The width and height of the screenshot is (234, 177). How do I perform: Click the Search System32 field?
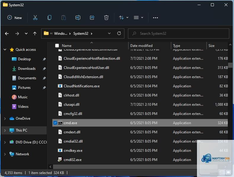tap(179, 34)
